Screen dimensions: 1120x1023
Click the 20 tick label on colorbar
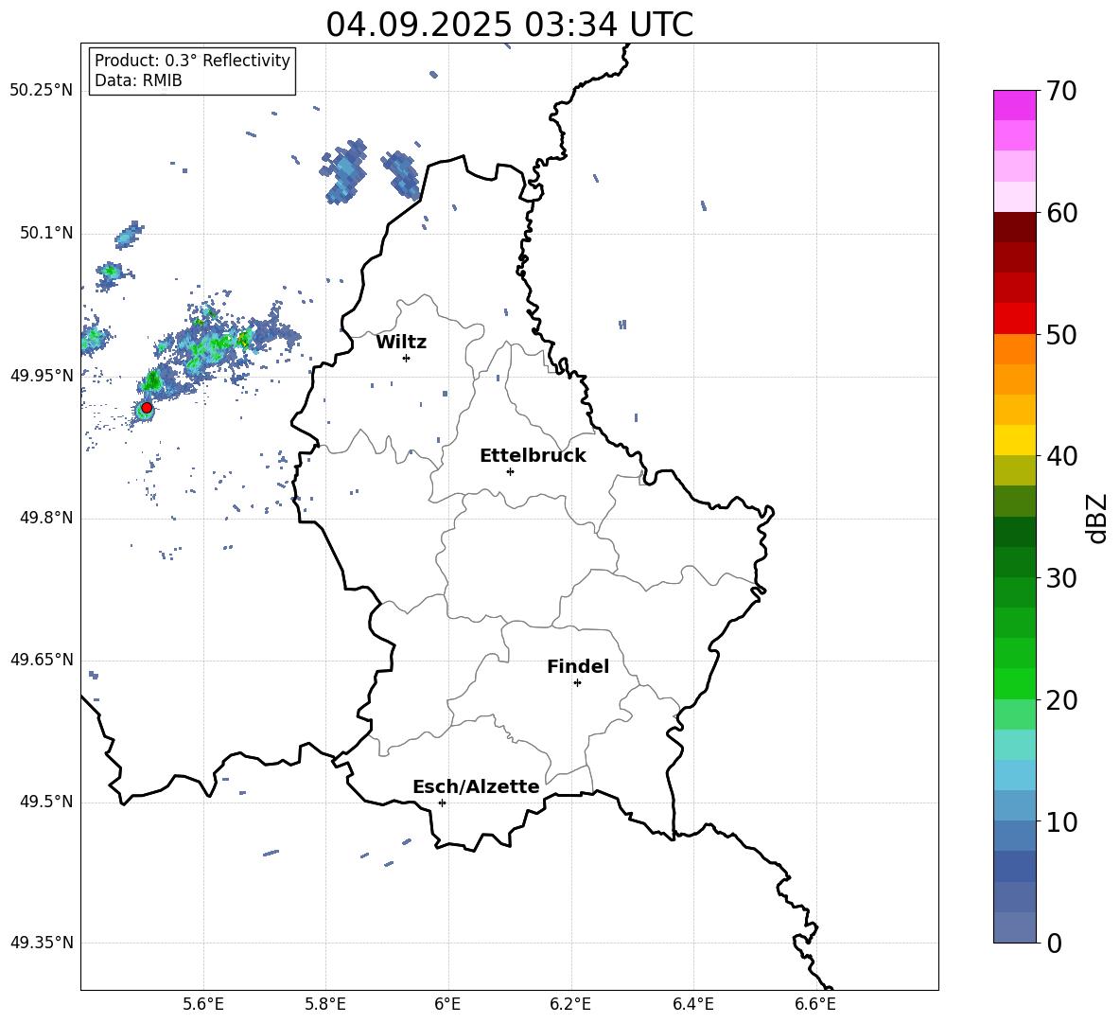coord(1061,700)
